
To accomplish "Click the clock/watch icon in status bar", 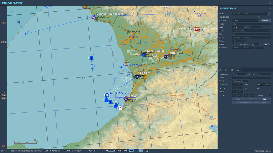I will pyautogui.click(x=147, y=151).
